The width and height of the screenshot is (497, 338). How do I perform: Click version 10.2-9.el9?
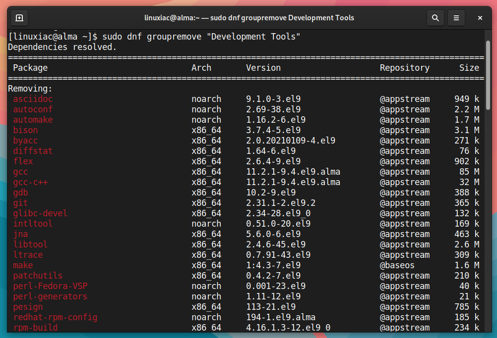271,193
